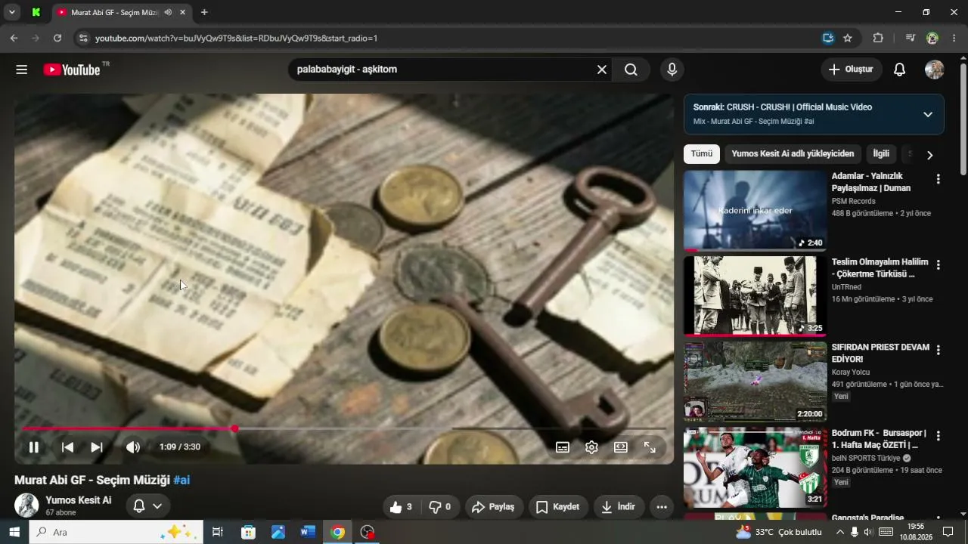
Task: Run the search with the magnifier button
Action: pyautogui.click(x=631, y=70)
